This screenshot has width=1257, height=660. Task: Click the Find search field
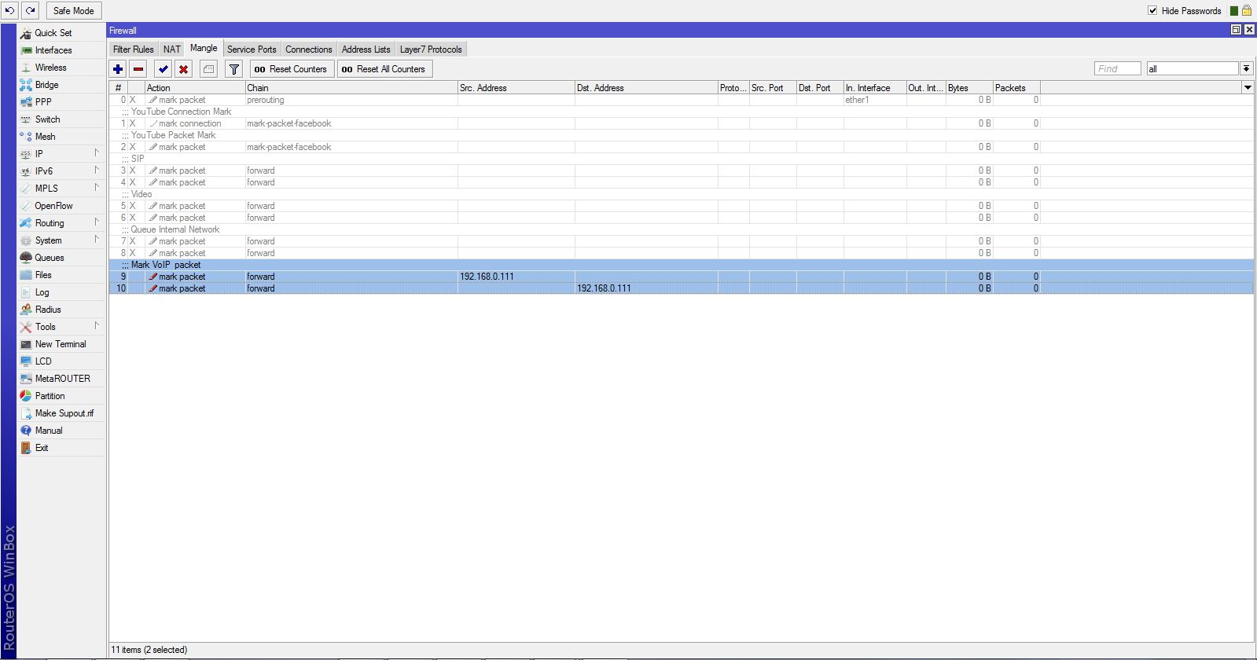click(1117, 69)
